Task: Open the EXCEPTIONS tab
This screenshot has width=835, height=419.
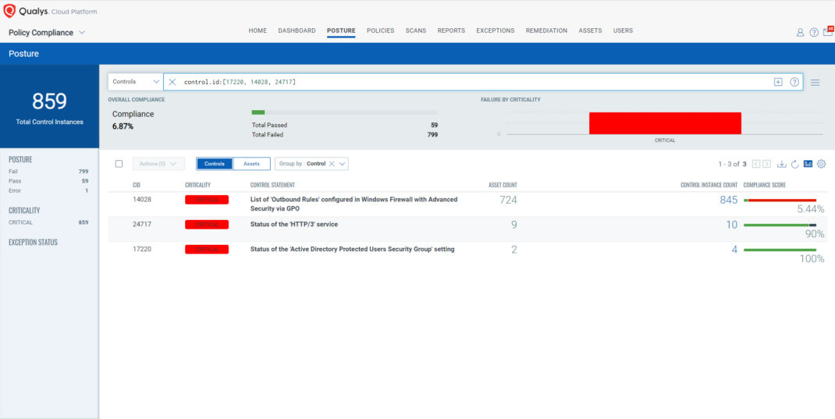Action: click(x=496, y=31)
